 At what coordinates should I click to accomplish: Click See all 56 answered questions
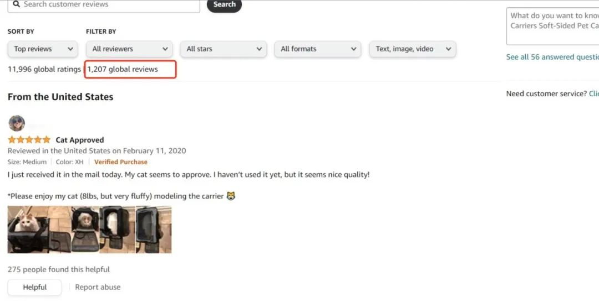click(x=552, y=57)
